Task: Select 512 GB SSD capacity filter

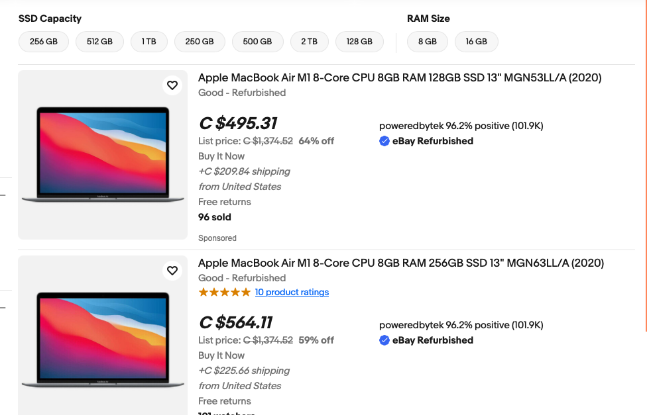Action: pos(99,41)
